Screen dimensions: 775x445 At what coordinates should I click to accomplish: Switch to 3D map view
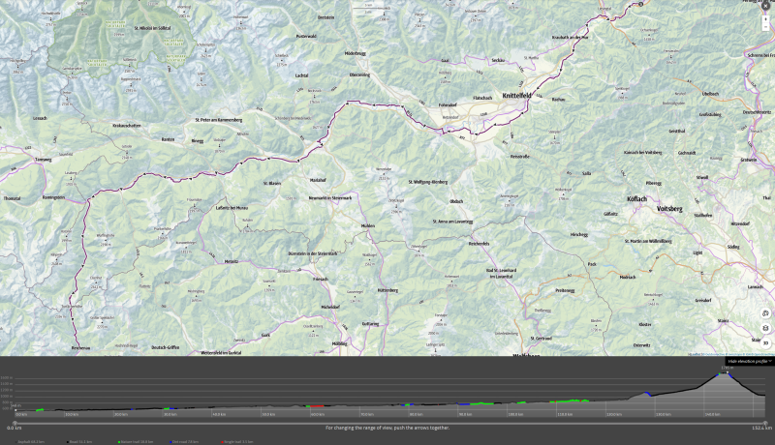[766, 342]
